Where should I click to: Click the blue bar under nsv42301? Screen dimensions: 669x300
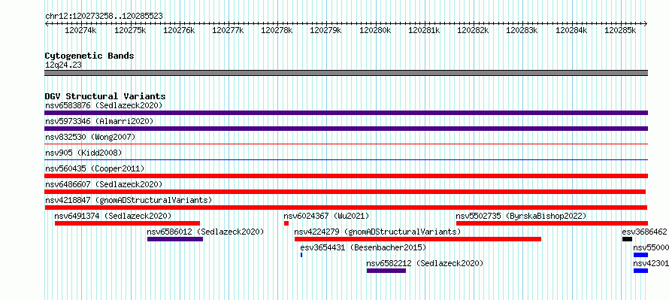[x=641, y=271]
